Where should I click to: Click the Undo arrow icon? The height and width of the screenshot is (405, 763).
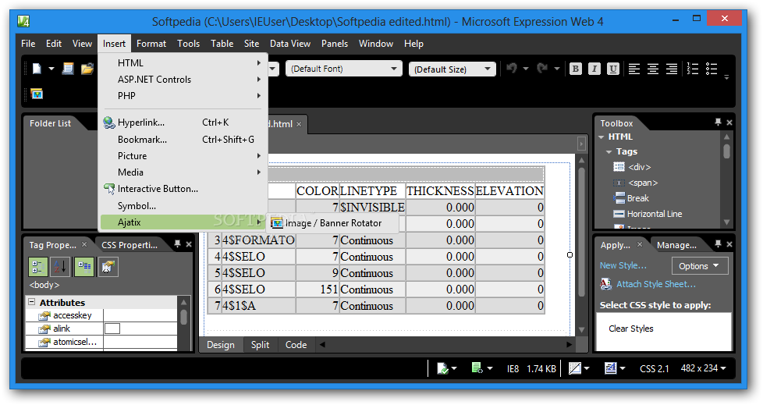point(512,68)
